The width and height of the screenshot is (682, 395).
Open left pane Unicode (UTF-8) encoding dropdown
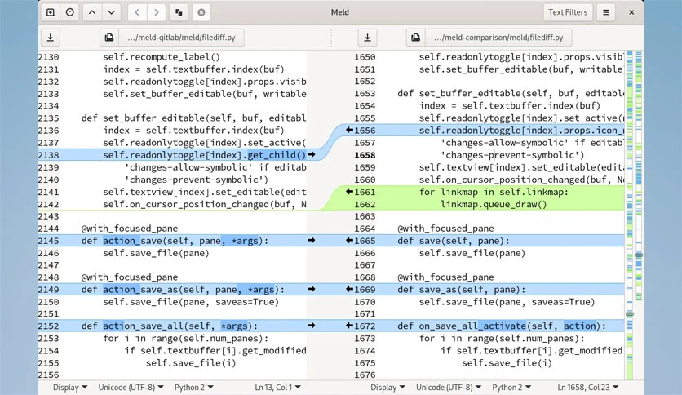[131, 387]
